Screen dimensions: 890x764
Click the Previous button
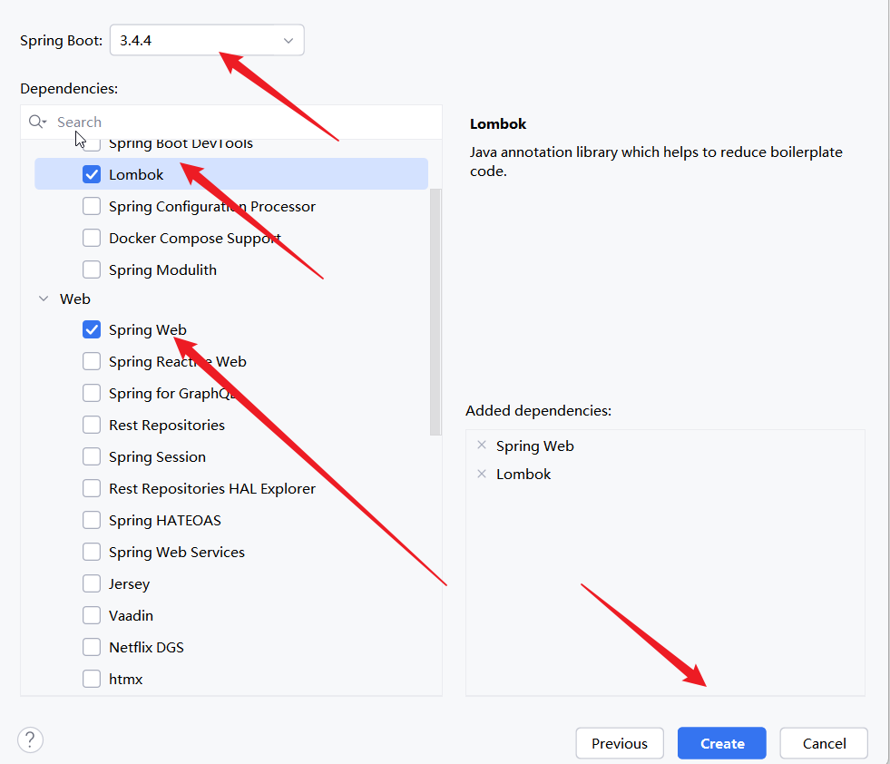point(620,743)
